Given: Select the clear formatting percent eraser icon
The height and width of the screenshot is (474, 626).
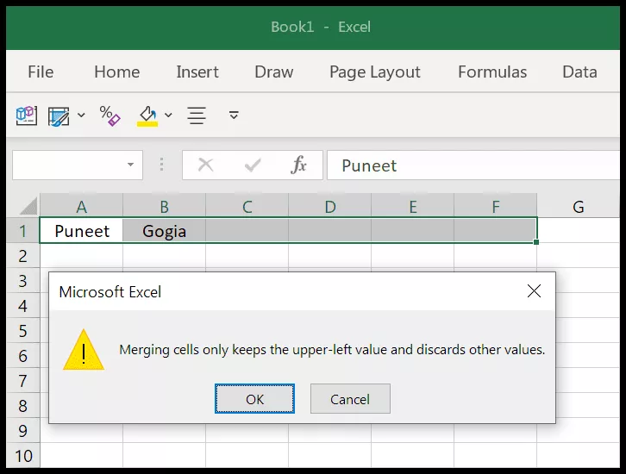Looking at the screenshot, I should click(110, 116).
